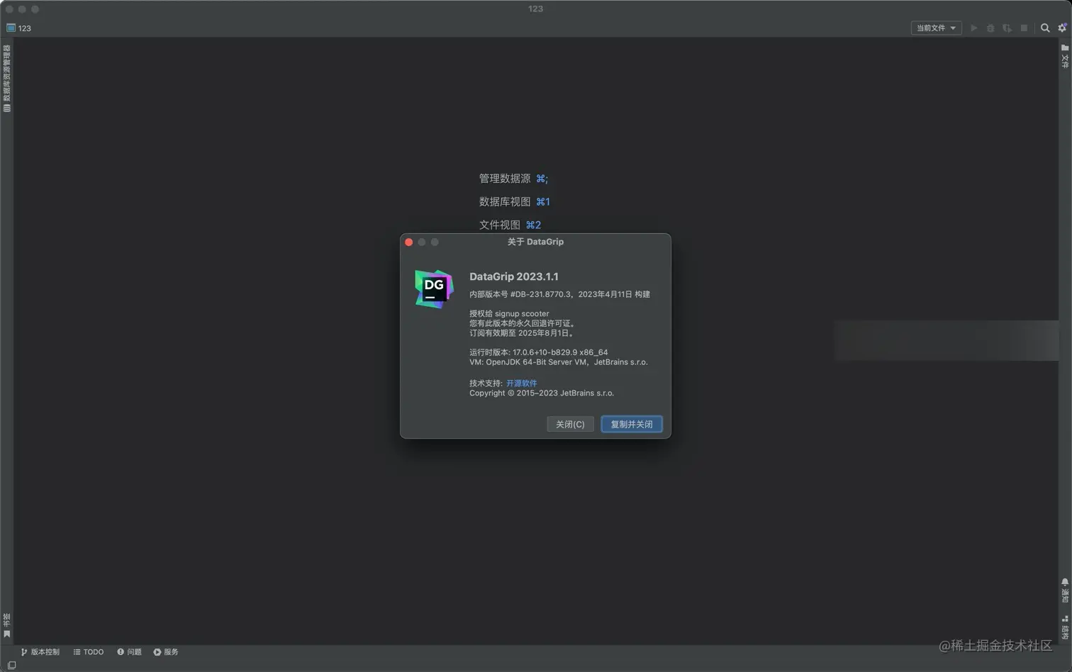Screen dimensions: 1072x672
Task: Click the VM: OpenJDK 64-Bit Server VM line
Action: (x=559, y=362)
